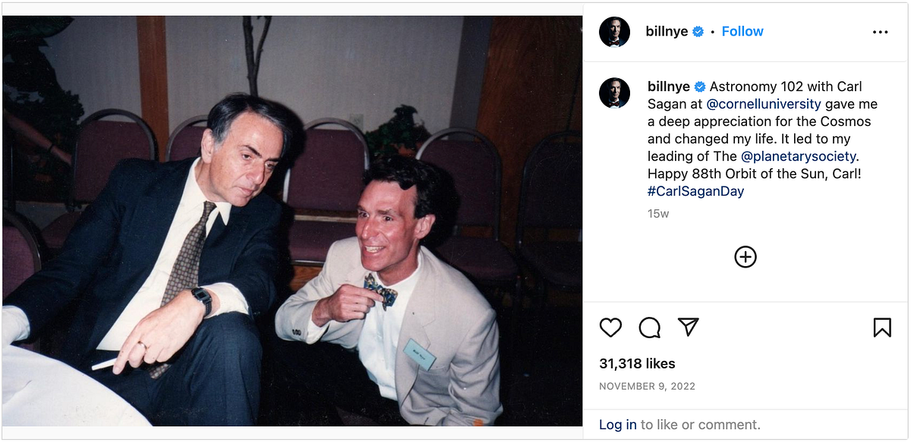Click billnye avatar beside the caption
The width and height of the screenshot is (911, 442).
614,93
